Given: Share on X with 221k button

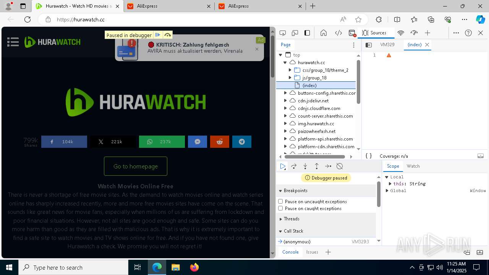Looking at the screenshot, I should 113,142.
